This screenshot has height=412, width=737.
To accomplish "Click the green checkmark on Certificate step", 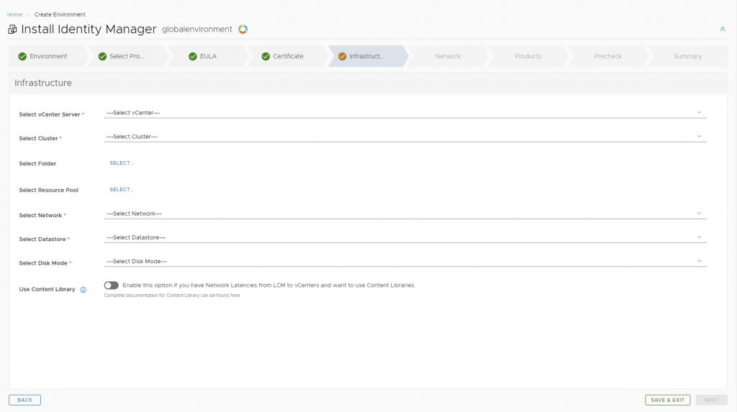I will [x=266, y=56].
